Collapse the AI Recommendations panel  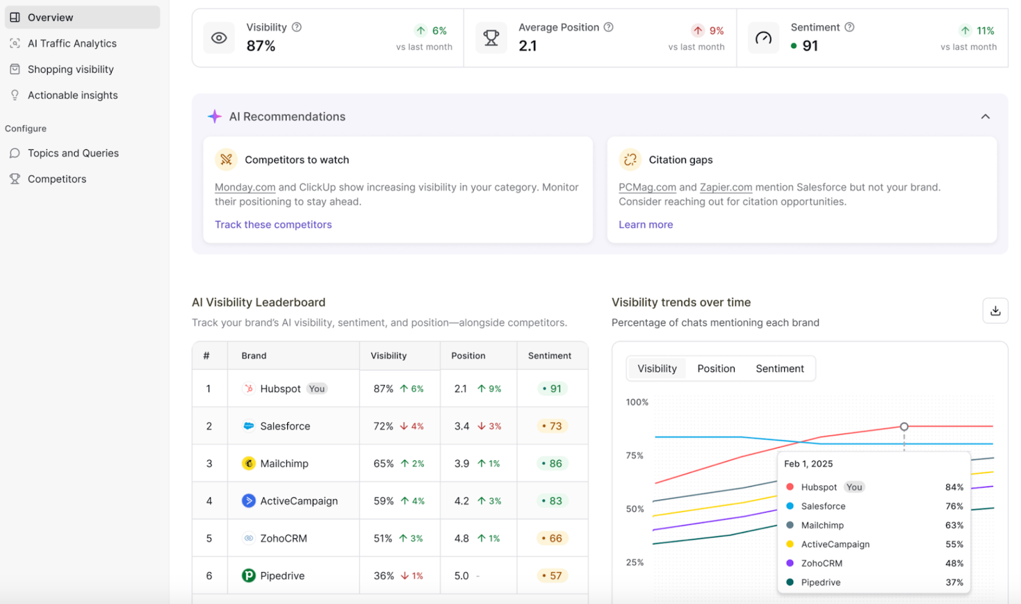pyautogui.click(x=985, y=117)
